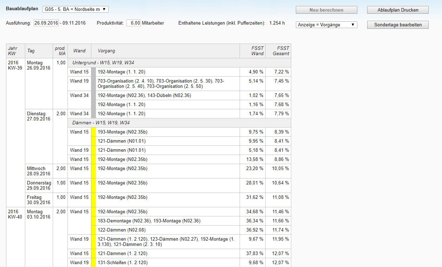
Task: Click the Montag 26.09.2016 day cell
Action: [x=39, y=66]
